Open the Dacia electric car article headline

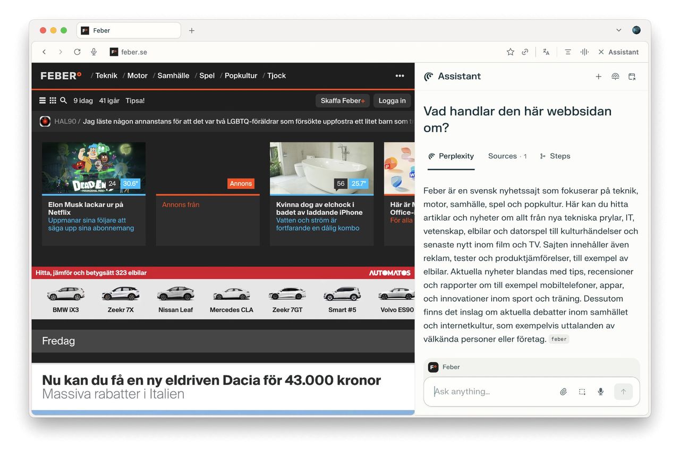click(x=211, y=380)
